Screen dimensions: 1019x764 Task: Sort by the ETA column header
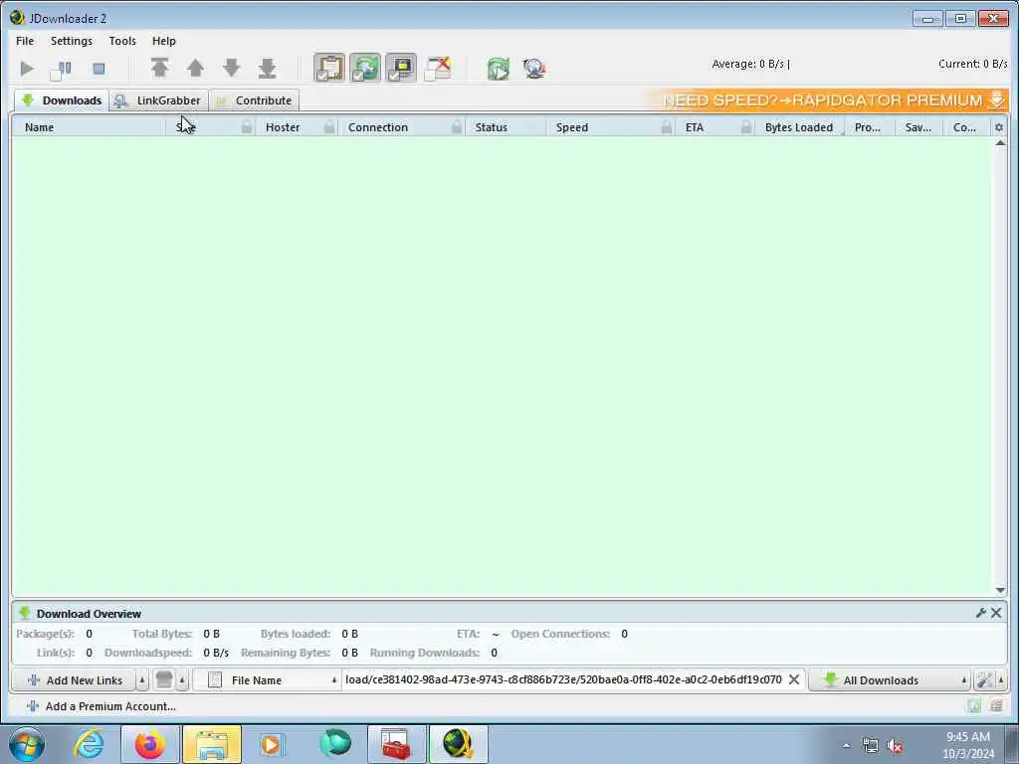pos(694,127)
